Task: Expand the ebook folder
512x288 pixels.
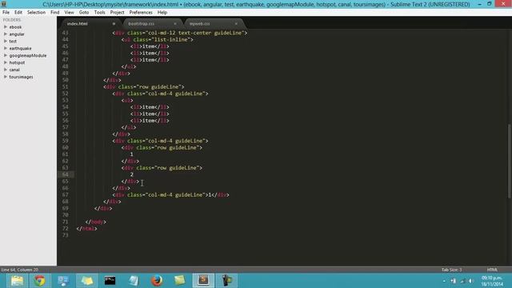Action: coord(6,27)
